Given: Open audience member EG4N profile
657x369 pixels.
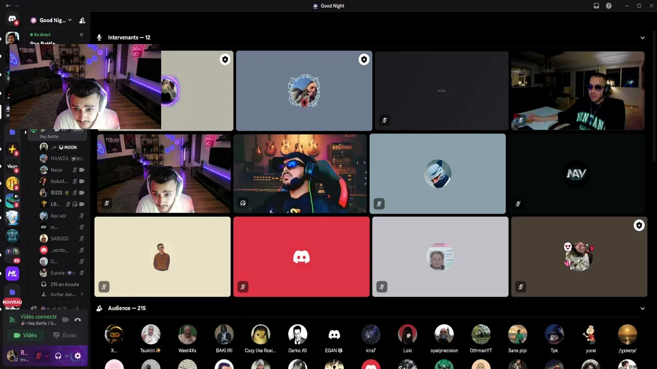Looking at the screenshot, I should click(334, 339).
